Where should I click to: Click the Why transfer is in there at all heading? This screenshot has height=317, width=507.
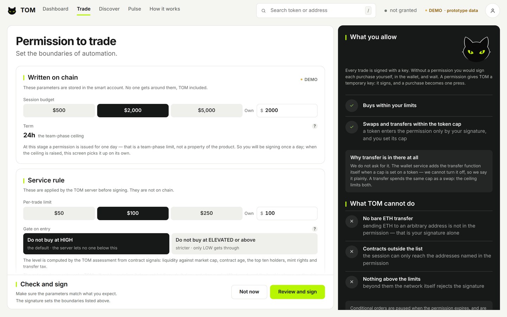coord(384,158)
